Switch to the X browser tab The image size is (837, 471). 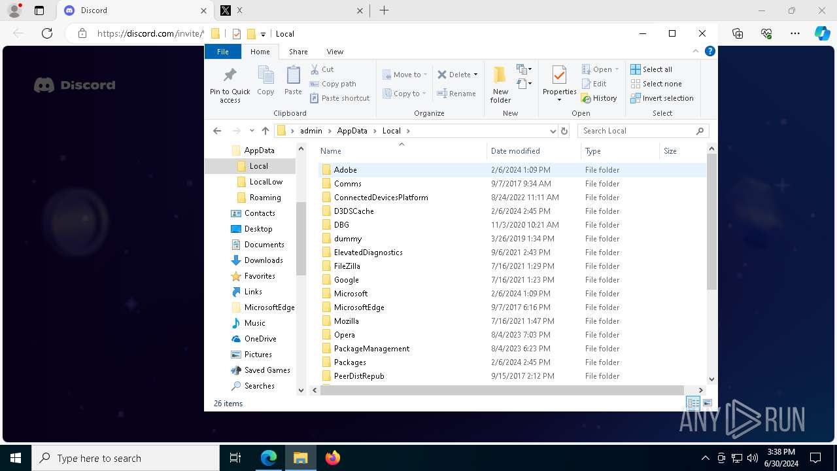pos(293,10)
